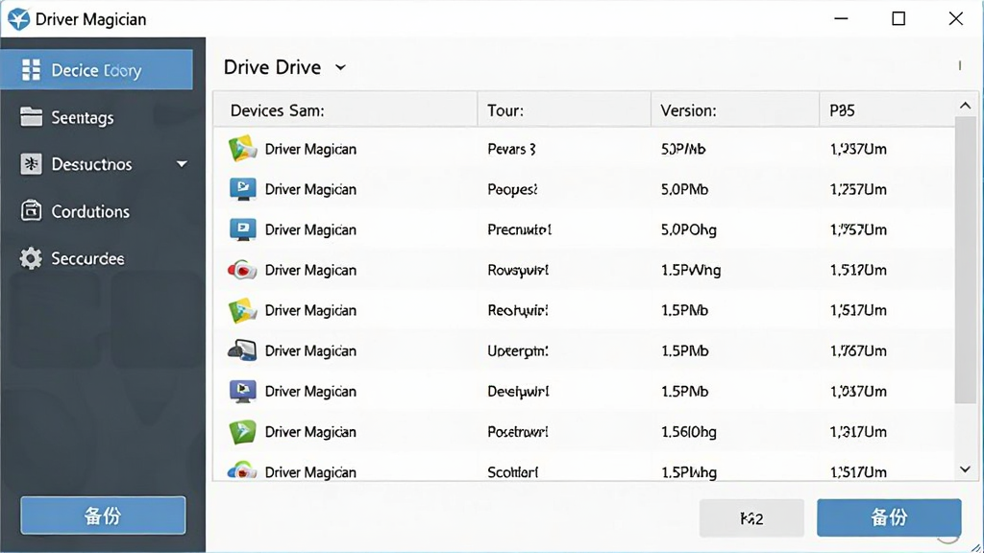This screenshot has height=553, width=984.
Task: Click the Driver Magician logo in title bar
Action: pyautogui.click(x=18, y=19)
